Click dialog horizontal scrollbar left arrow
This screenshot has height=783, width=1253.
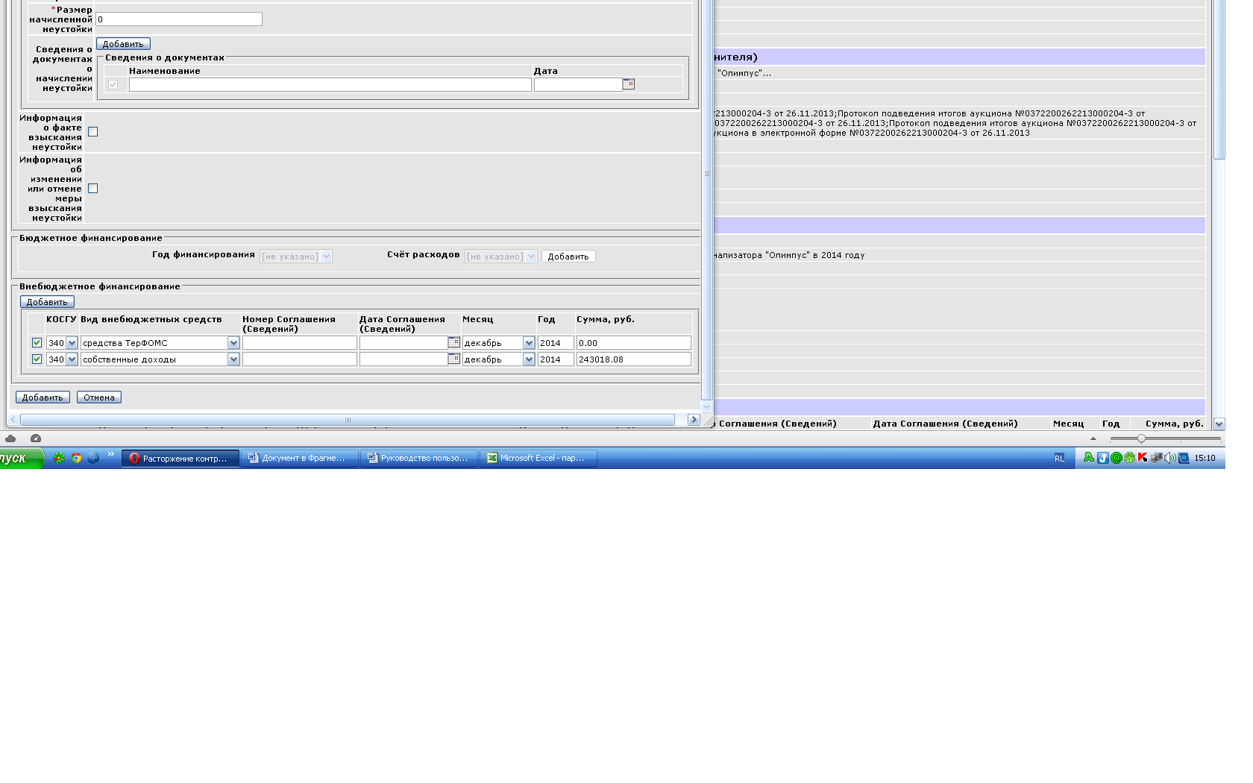(x=13, y=420)
